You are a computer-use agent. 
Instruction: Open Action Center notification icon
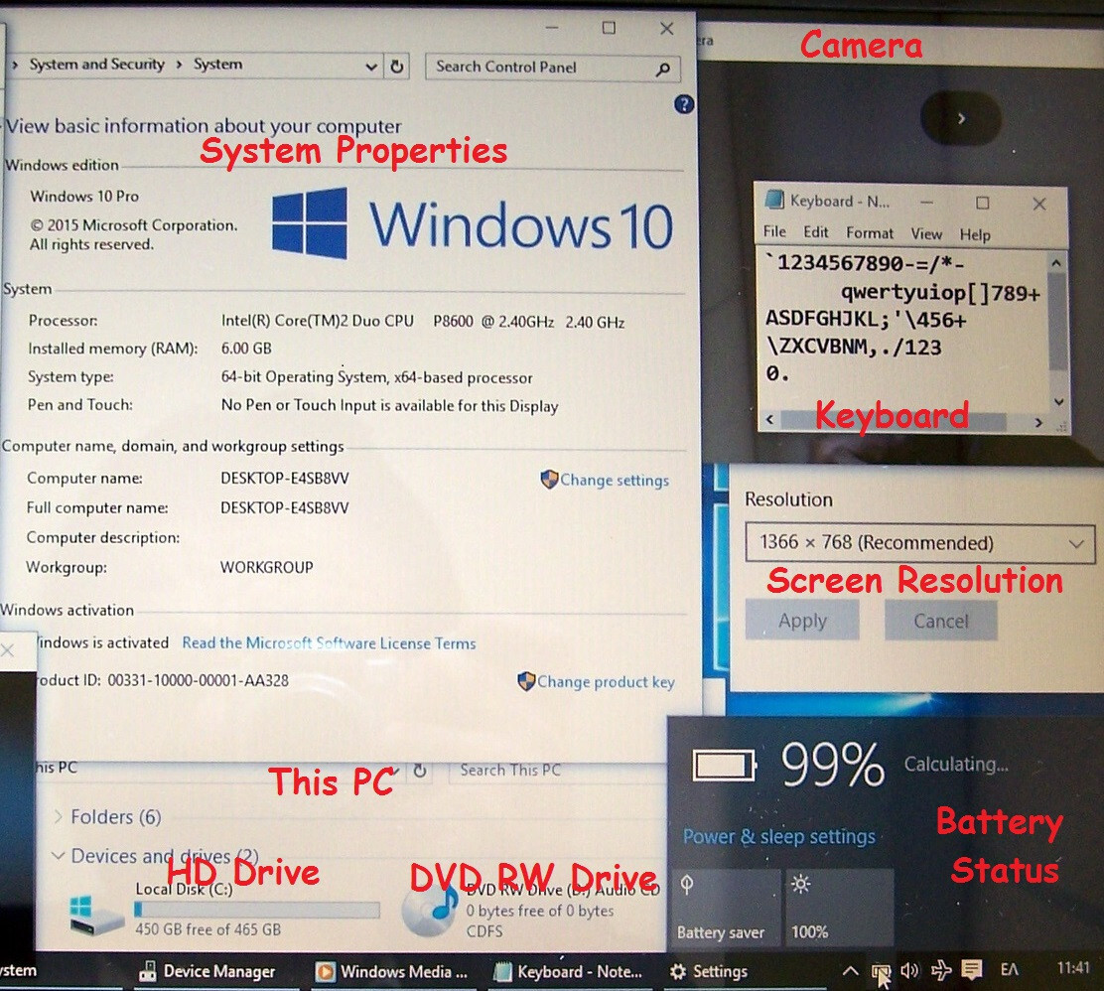pyautogui.click(x=972, y=970)
